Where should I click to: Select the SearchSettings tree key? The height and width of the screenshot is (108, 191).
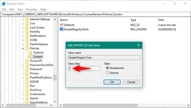39,102
